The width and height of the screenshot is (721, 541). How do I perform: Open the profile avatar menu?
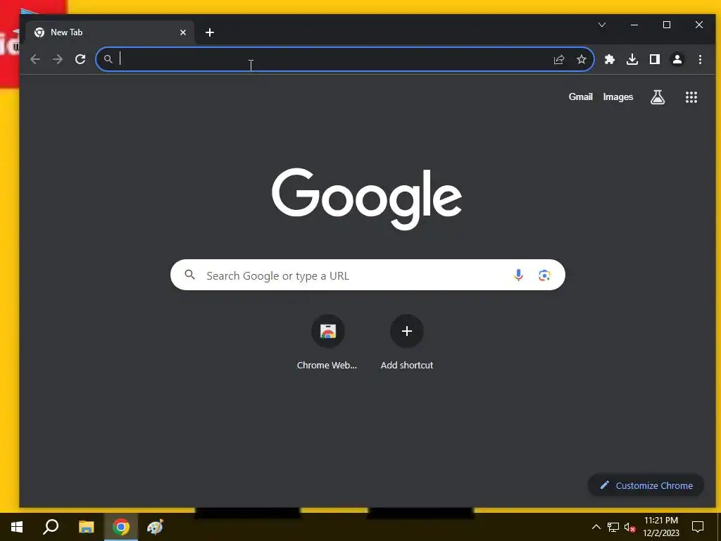[x=677, y=59]
